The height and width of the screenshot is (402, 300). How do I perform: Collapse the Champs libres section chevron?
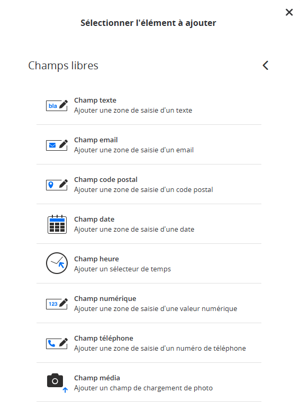pyautogui.click(x=266, y=66)
